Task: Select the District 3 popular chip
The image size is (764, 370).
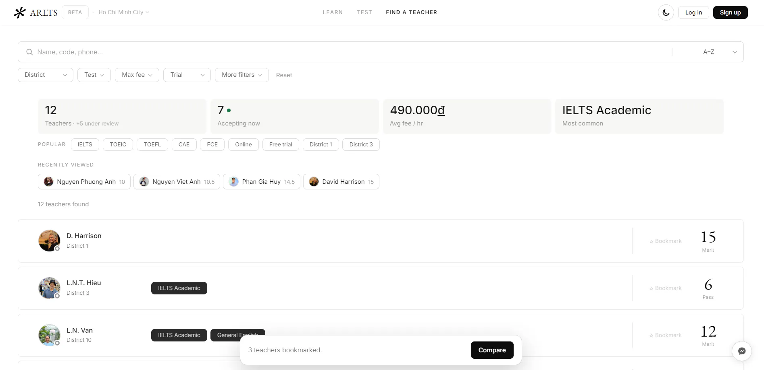Action: 361,144
